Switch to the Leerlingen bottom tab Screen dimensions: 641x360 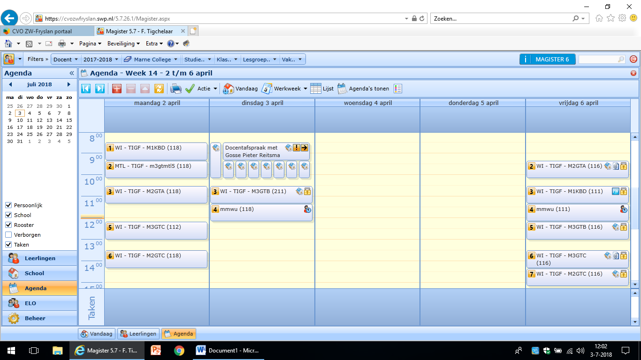pyautogui.click(x=138, y=334)
